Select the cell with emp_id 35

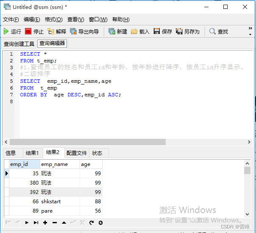[25, 173]
